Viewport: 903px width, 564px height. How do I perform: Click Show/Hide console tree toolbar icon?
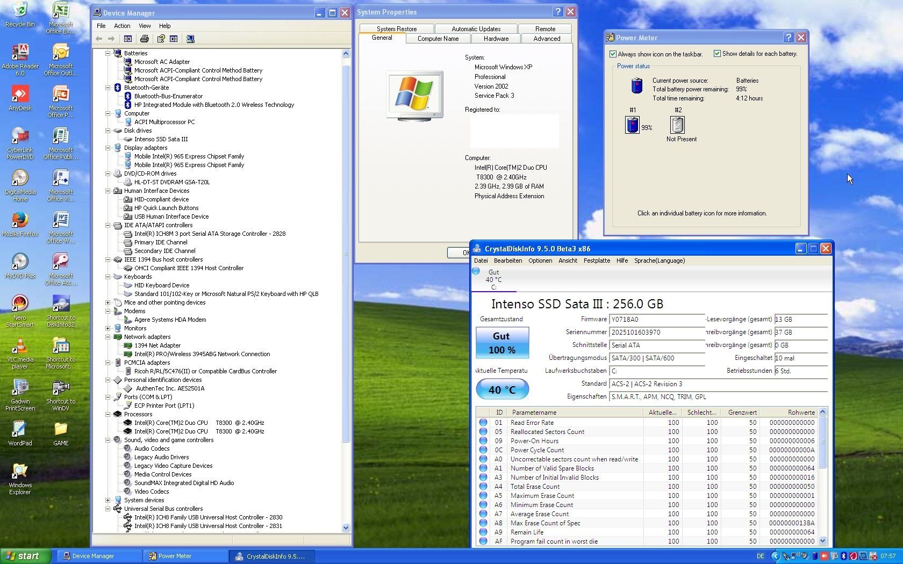[128, 39]
